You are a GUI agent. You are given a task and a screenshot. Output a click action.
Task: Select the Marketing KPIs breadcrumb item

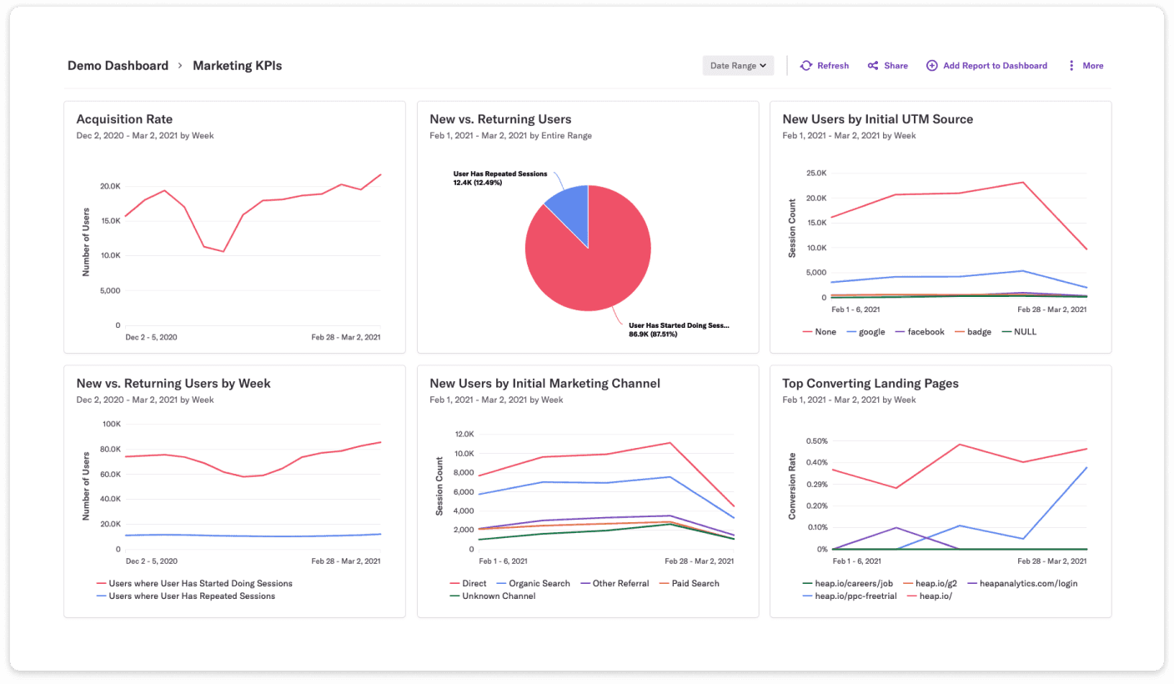(237, 65)
